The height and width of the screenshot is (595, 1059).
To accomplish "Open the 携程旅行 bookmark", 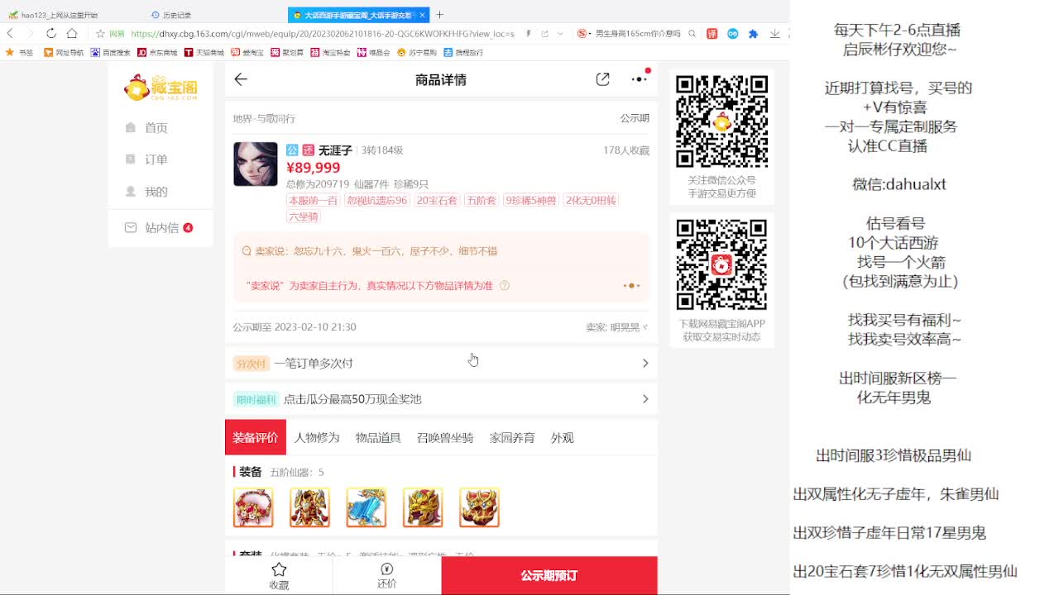I will pos(463,52).
